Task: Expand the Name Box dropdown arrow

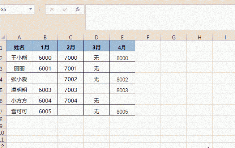Action: click(x=31, y=9)
